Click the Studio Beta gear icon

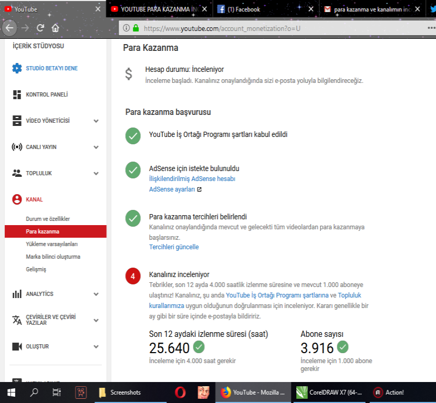(x=17, y=68)
